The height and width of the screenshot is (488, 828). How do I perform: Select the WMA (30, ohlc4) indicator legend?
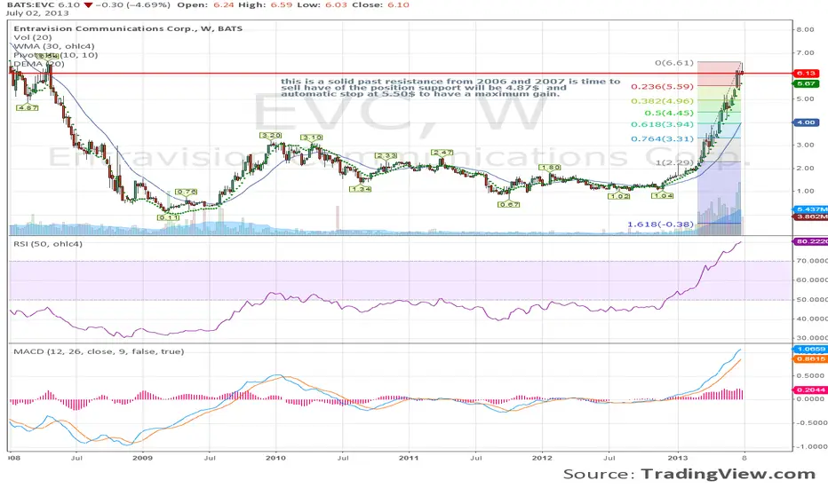tap(54, 46)
